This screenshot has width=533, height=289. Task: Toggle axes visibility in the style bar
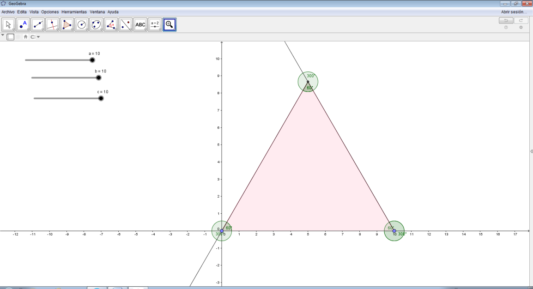[11, 36]
